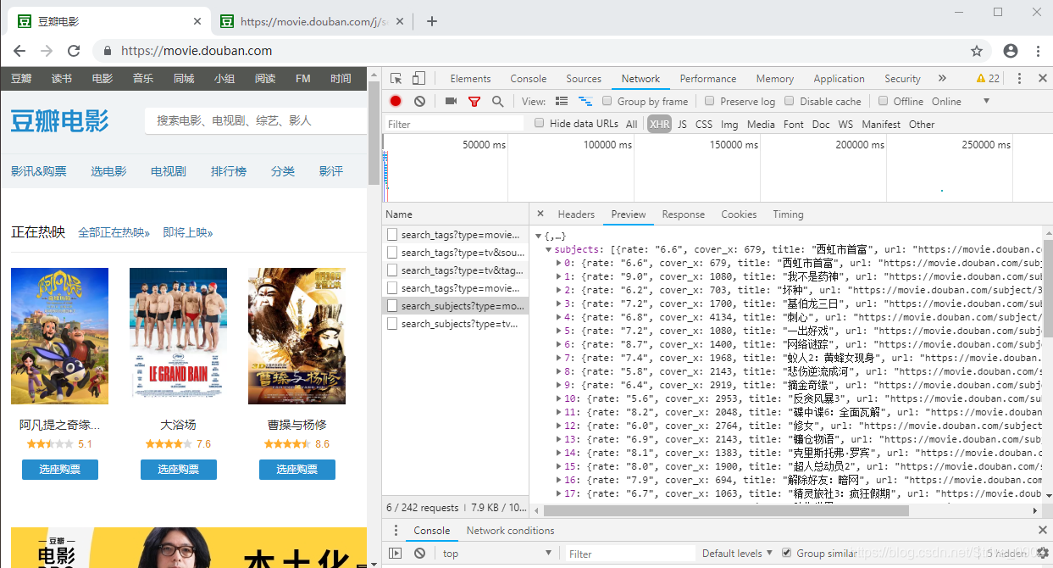
Task: Click the capture screenshots camera icon
Action: coord(451,101)
